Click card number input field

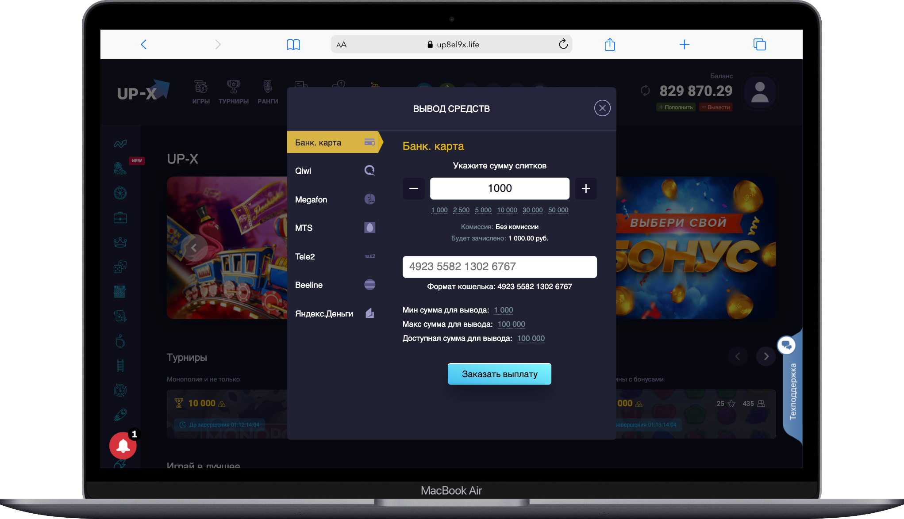[499, 266]
